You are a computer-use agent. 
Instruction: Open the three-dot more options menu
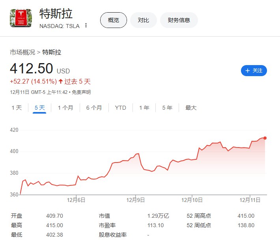[x=86, y=25]
